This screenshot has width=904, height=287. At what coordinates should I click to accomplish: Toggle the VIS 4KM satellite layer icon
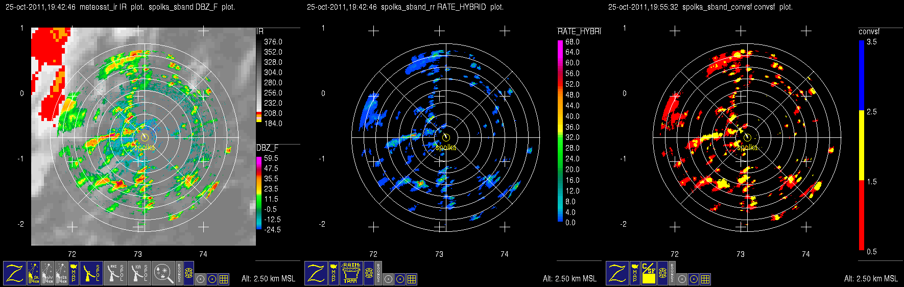61,273
